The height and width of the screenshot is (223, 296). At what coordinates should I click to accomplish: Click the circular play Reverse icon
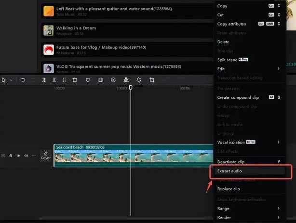113,80
